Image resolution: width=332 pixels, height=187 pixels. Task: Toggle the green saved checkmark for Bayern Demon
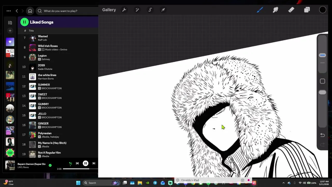click(50, 165)
